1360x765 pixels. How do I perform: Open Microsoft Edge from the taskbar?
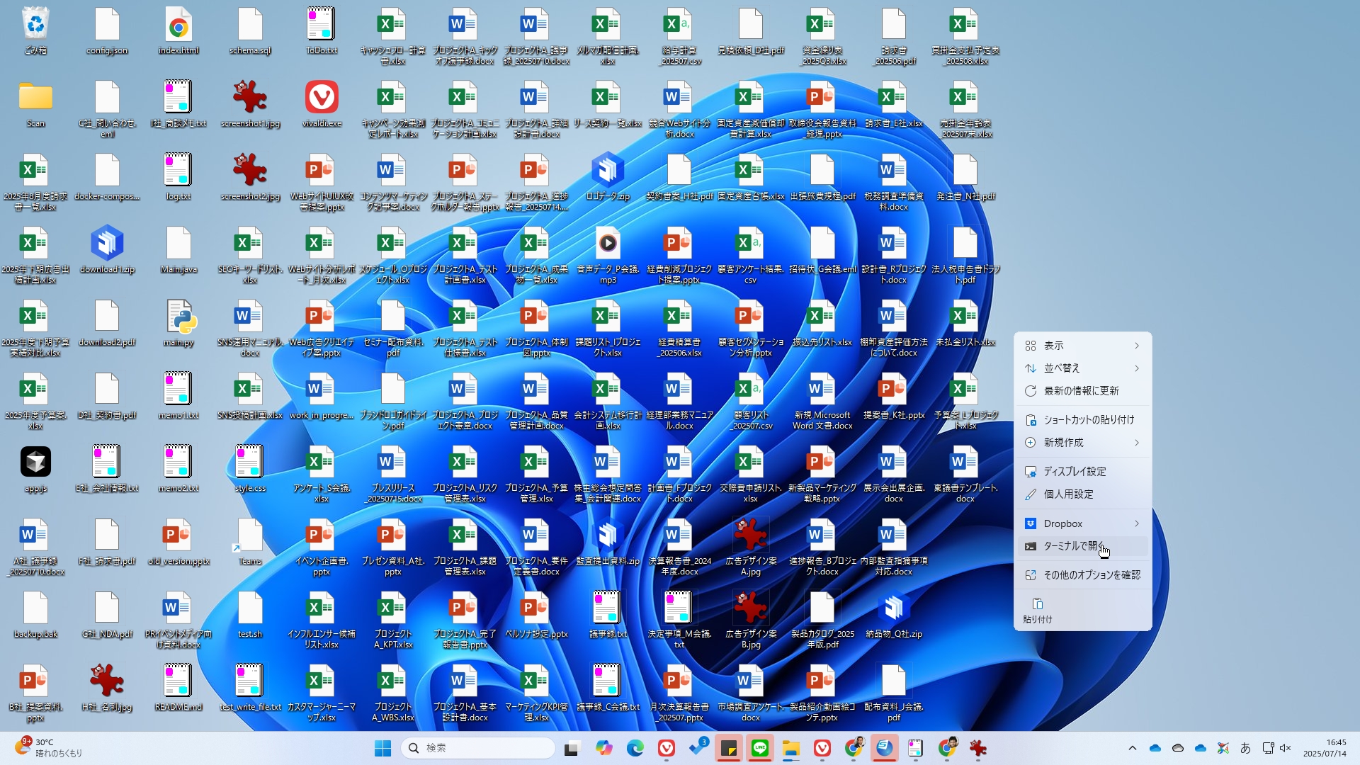[635, 748]
